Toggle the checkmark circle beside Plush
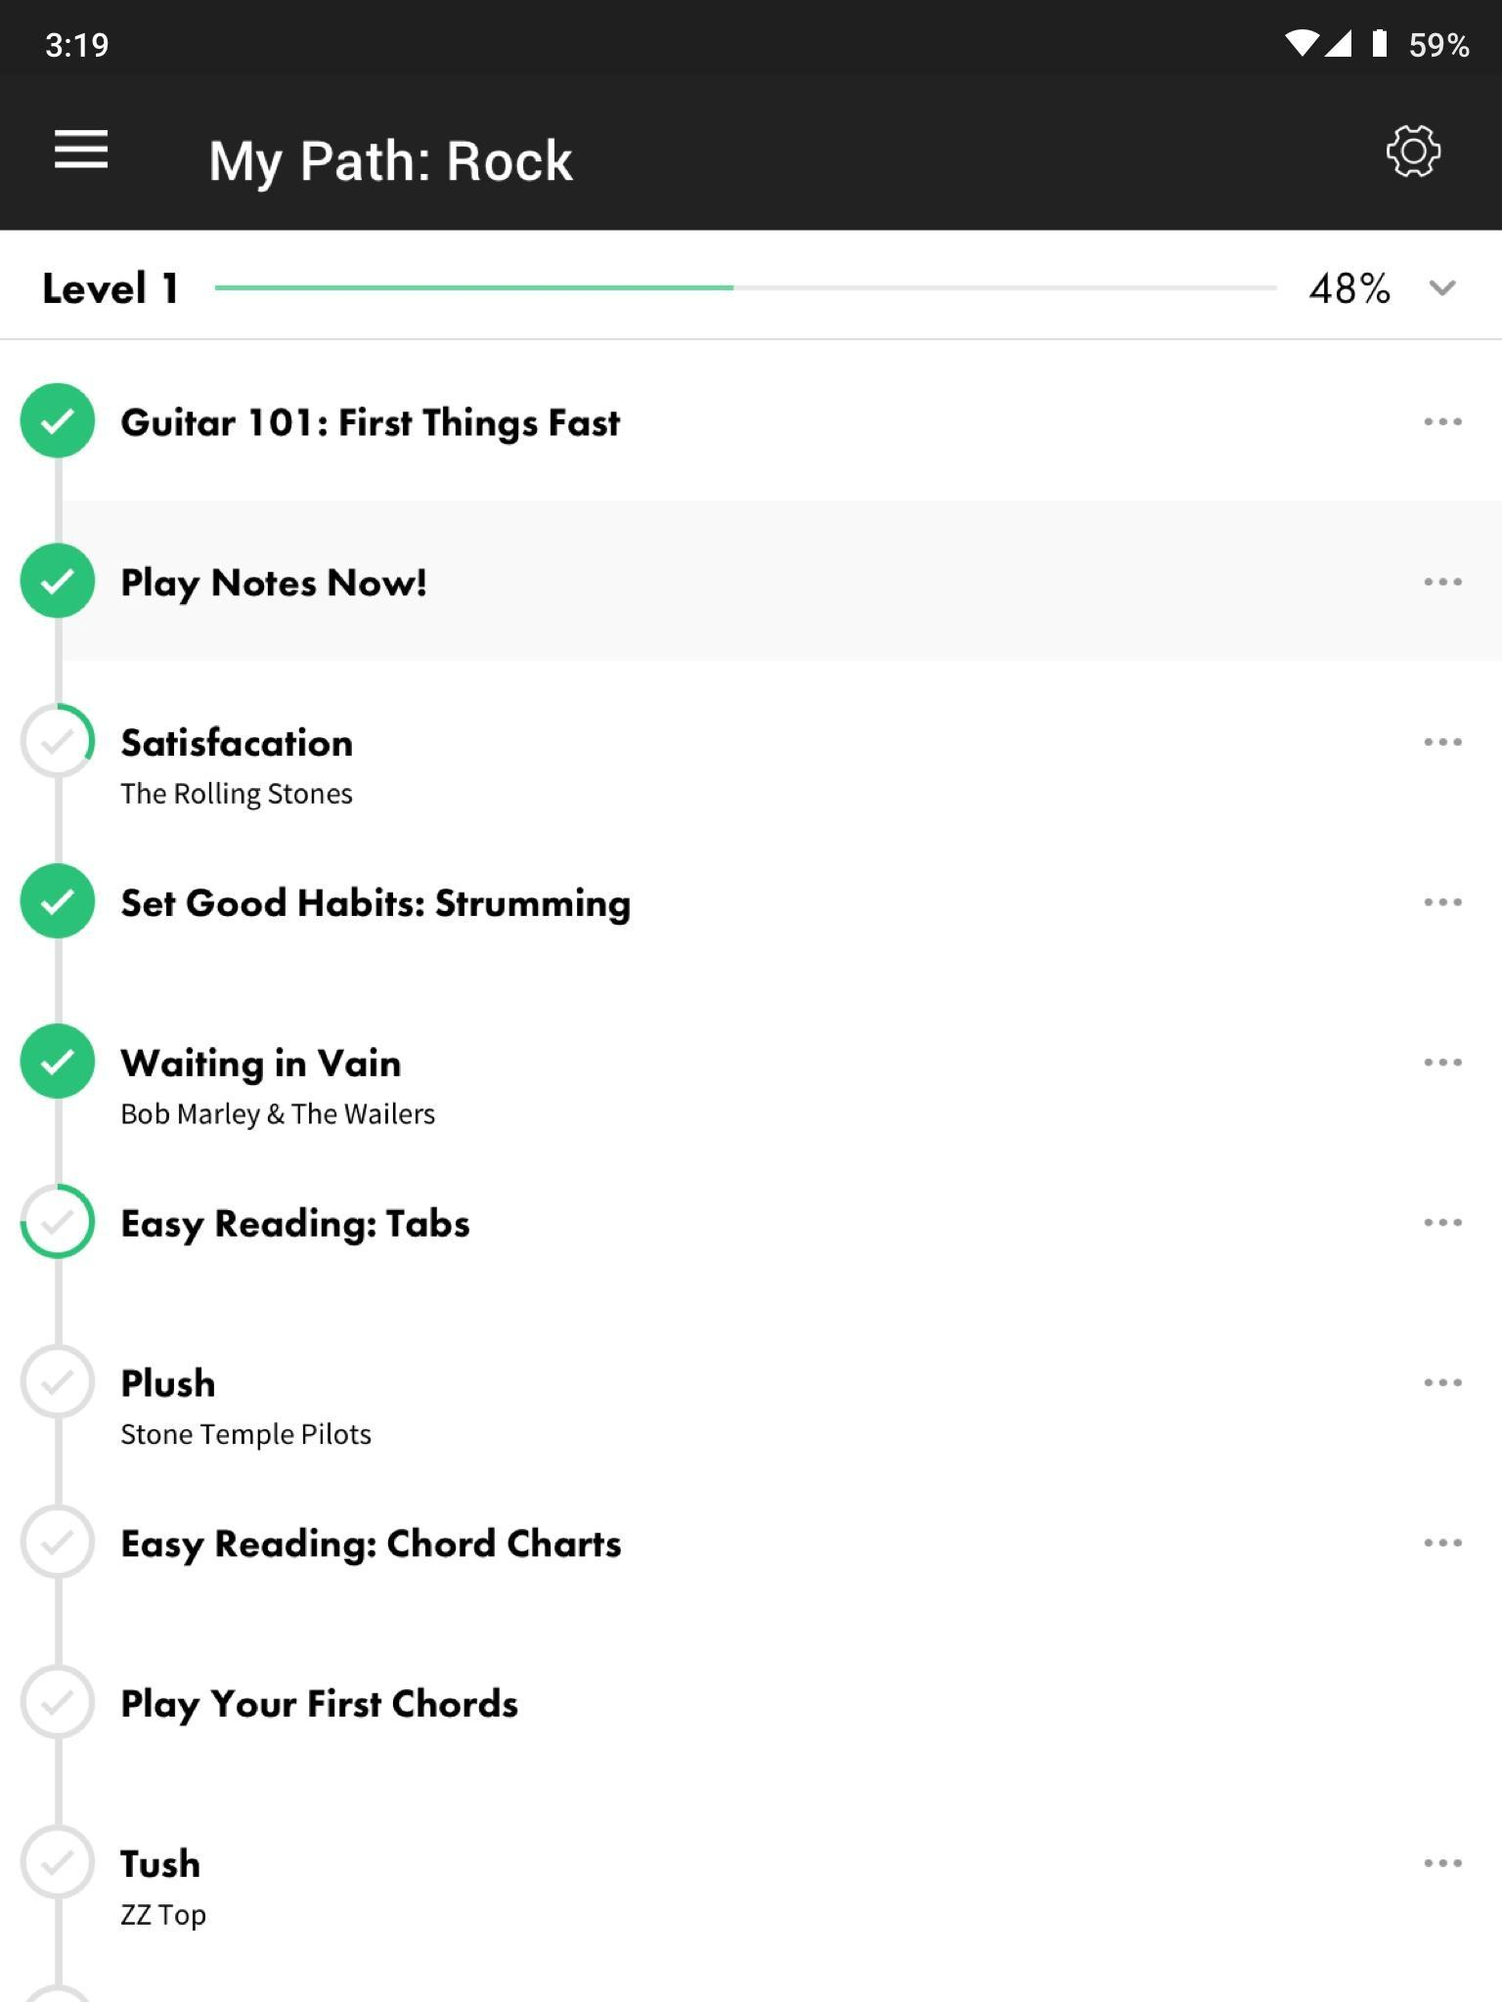The height and width of the screenshot is (2002, 1502). click(58, 1381)
